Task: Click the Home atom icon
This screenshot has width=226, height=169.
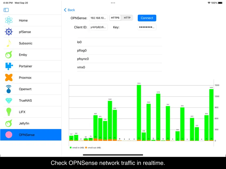Action: click(9, 20)
